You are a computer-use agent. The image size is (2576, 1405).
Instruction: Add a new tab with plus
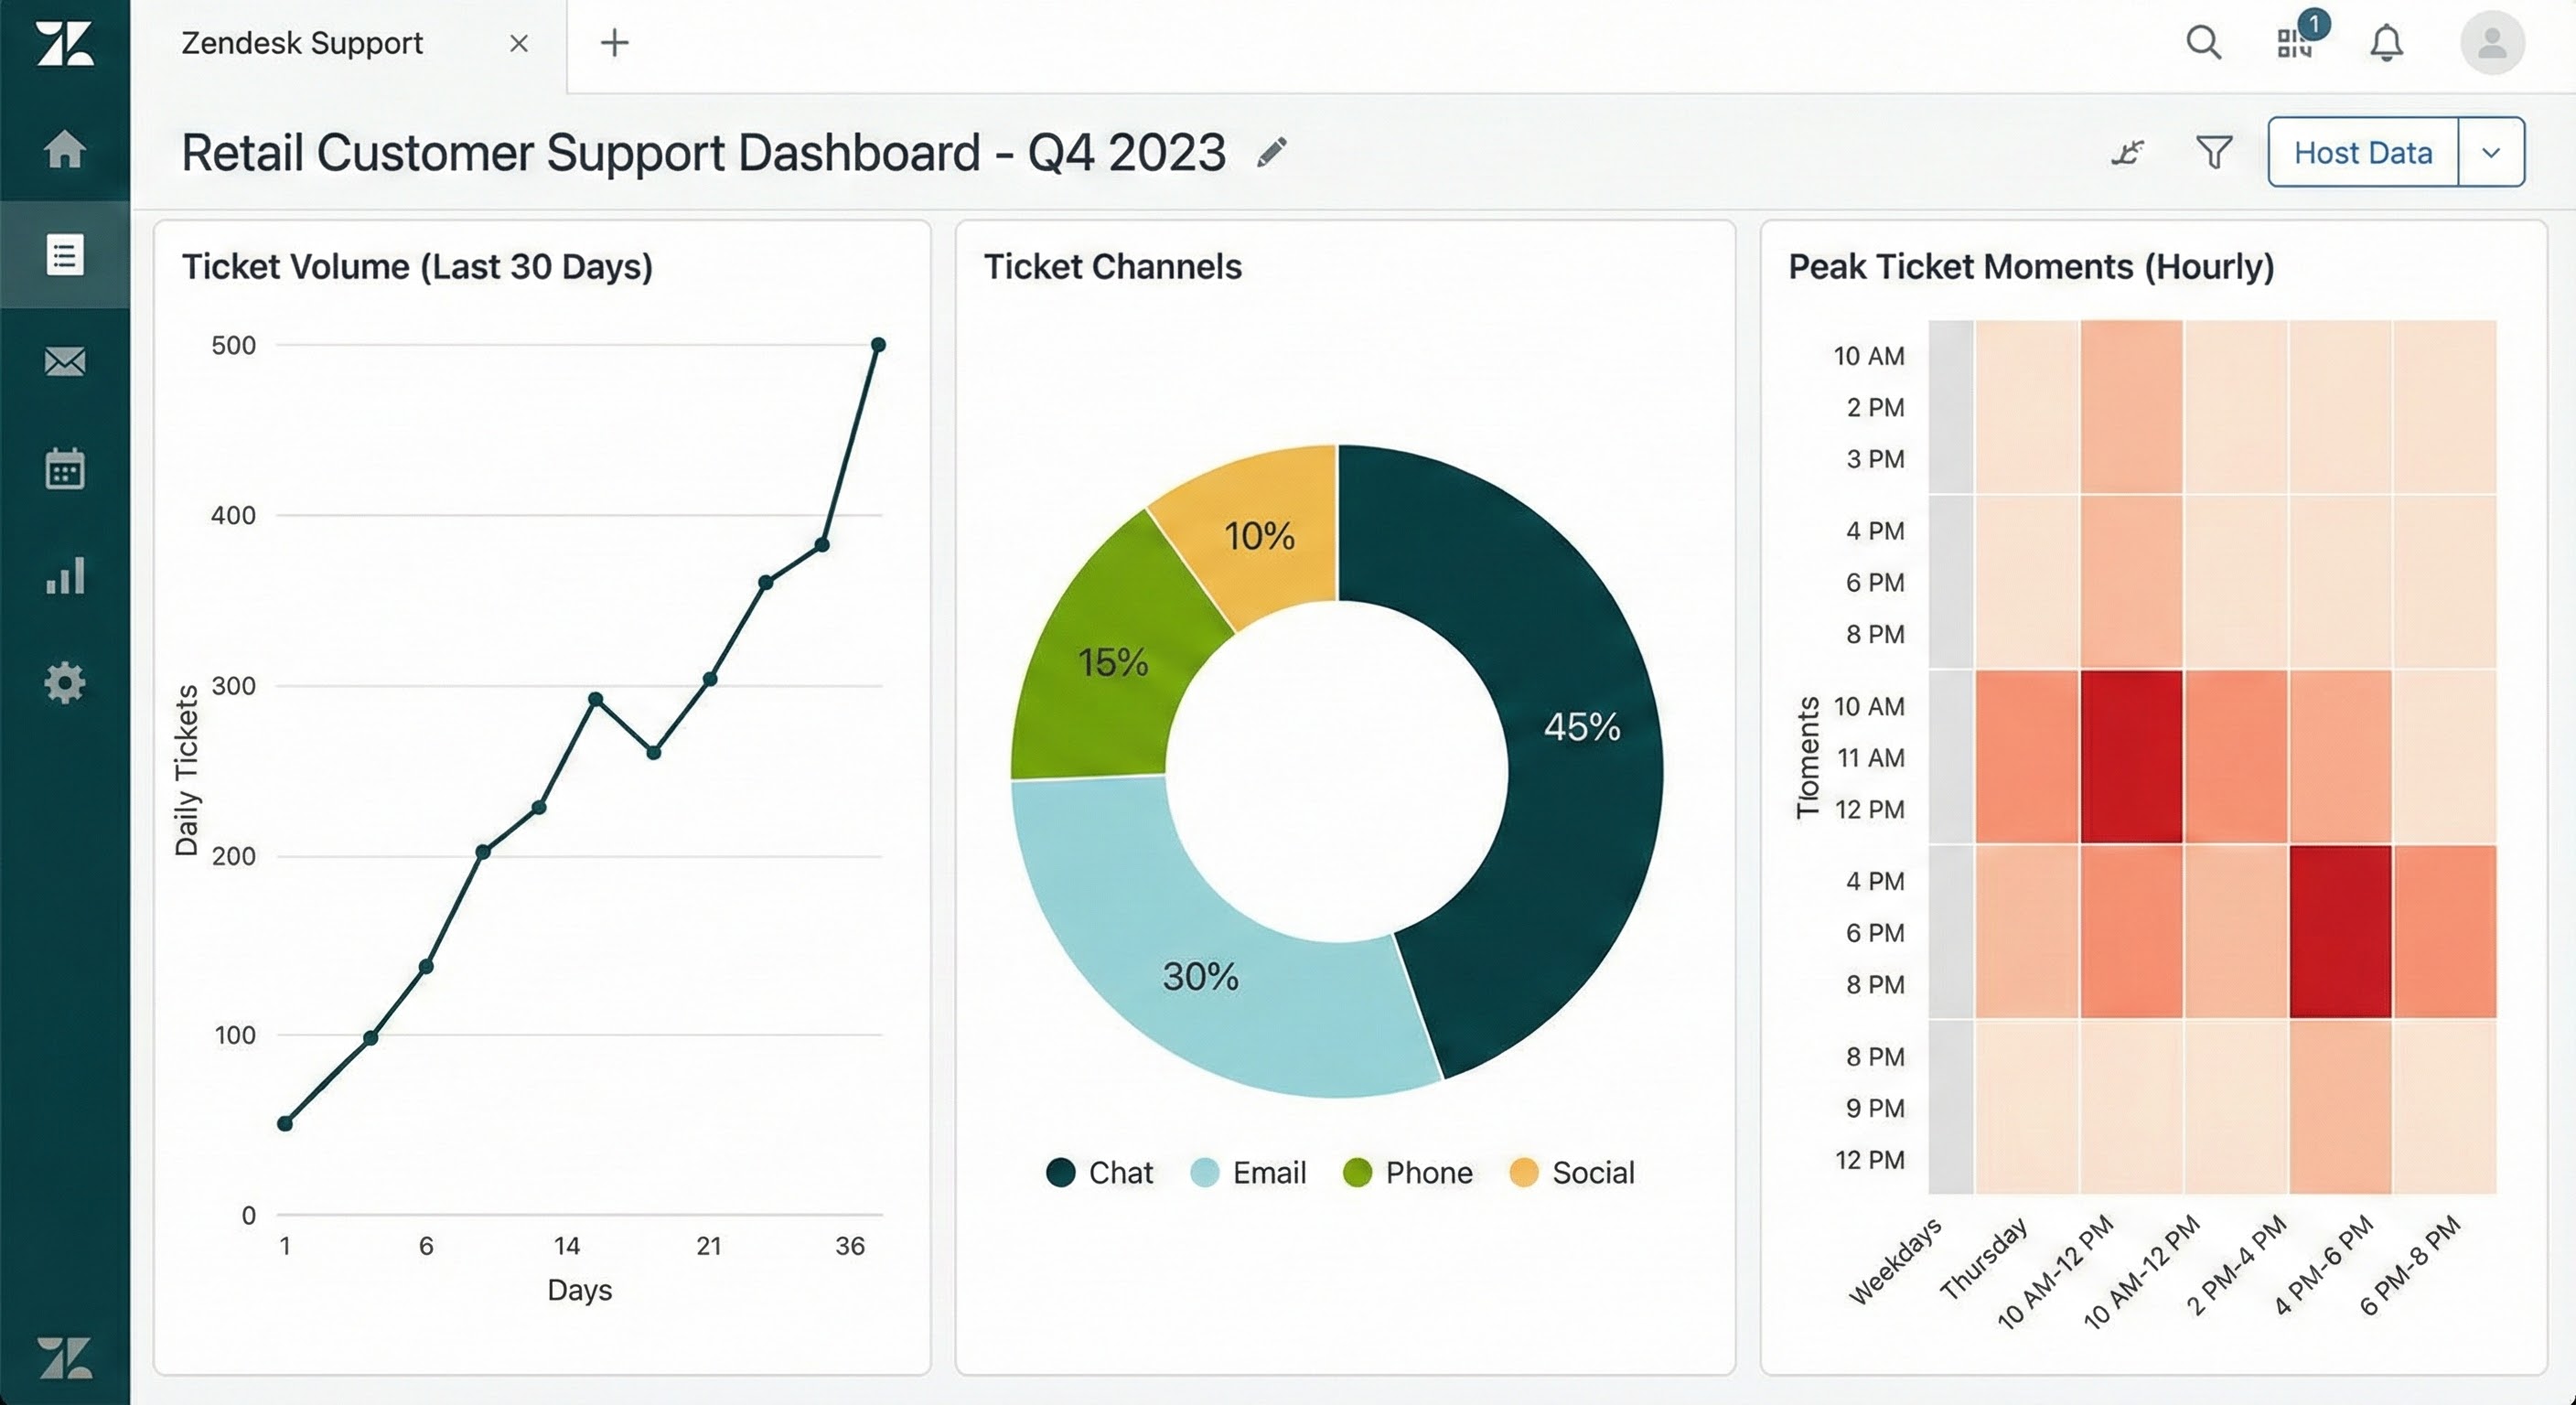coord(614,43)
